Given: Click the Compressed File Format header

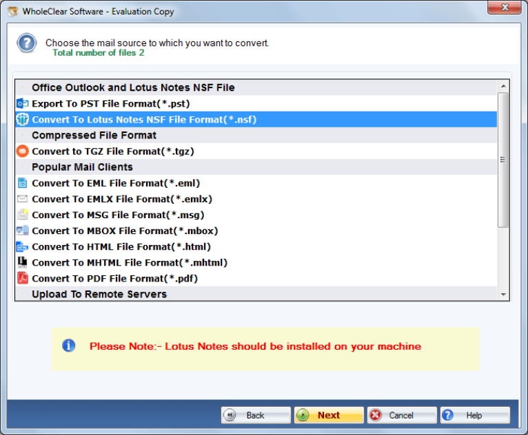Looking at the screenshot, I should [256, 135].
